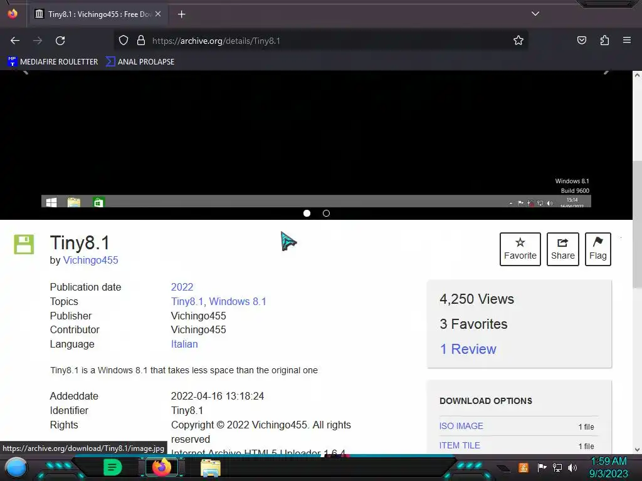This screenshot has width=642, height=481.
Task: Open the Extensions puzzle icon
Action: click(x=604, y=40)
